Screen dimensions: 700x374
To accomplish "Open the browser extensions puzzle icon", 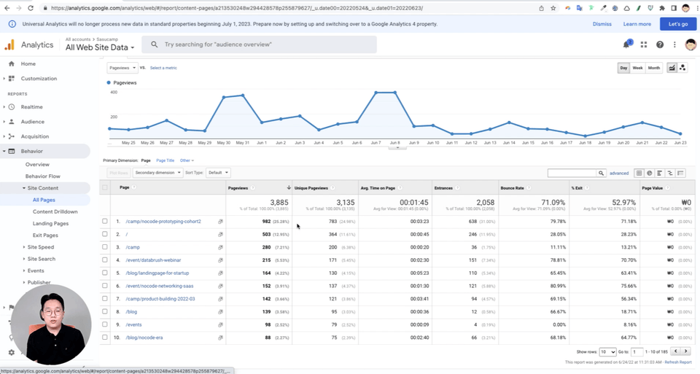I will coord(662,8).
